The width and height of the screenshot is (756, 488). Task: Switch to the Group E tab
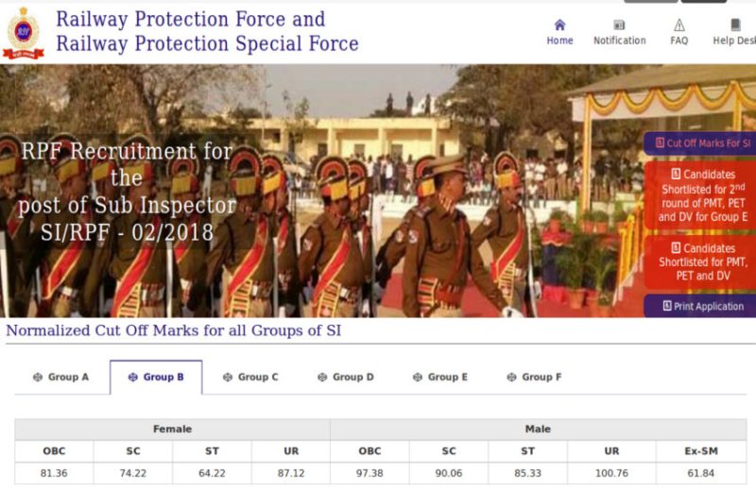tap(440, 378)
